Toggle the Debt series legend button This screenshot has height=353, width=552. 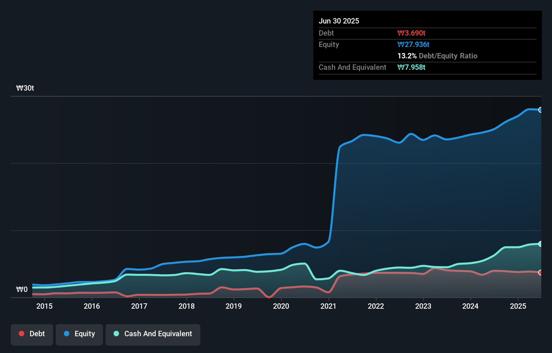[32, 335]
